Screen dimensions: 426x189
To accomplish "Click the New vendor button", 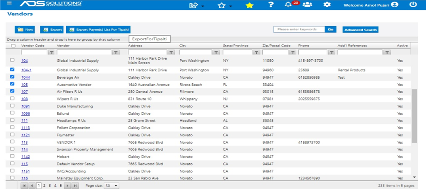I will pos(25,29).
